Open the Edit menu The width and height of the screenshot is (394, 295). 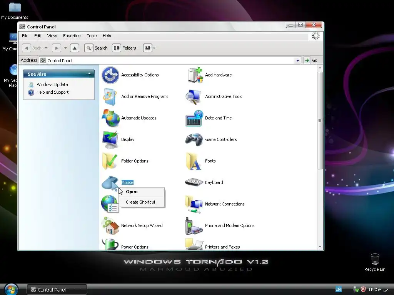(37, 36)
